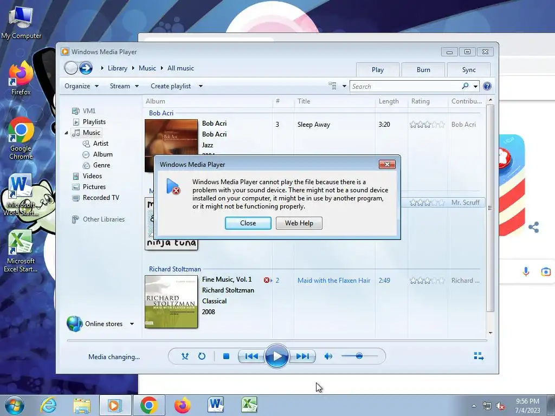Adjust the volume slider
The height and width of the screenshot is (416, 555).
click(359, 356)
